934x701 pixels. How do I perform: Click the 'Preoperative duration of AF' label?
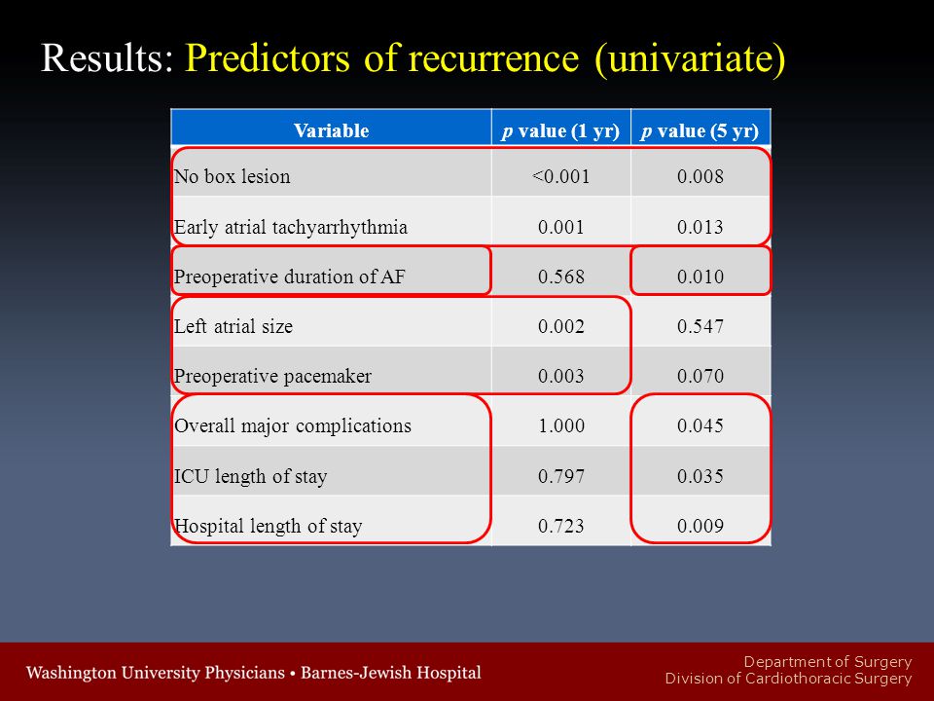tap(290, 277)
